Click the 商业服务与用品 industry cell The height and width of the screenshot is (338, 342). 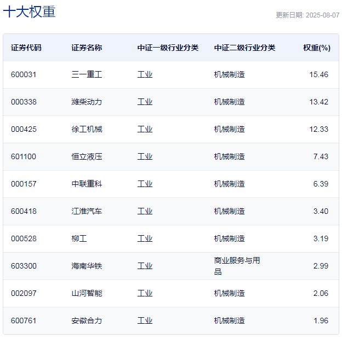237,266
